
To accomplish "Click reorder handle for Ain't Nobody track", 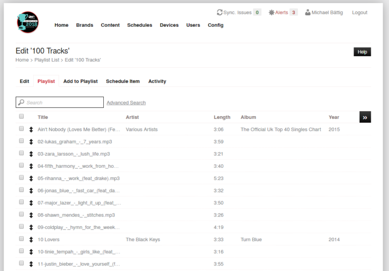I will coord(31,129).
